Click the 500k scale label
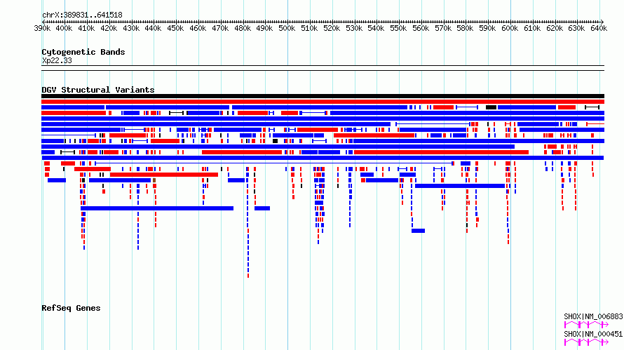The height and width of the screenshot is (350, 624). coord(287,28)
